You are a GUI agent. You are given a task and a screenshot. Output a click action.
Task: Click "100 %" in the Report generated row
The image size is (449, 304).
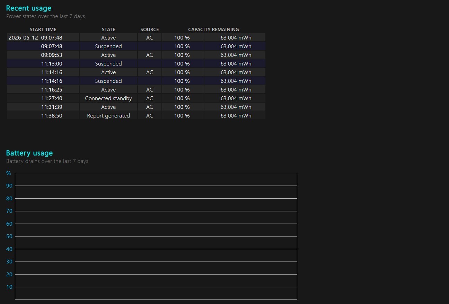pos(182,116)
